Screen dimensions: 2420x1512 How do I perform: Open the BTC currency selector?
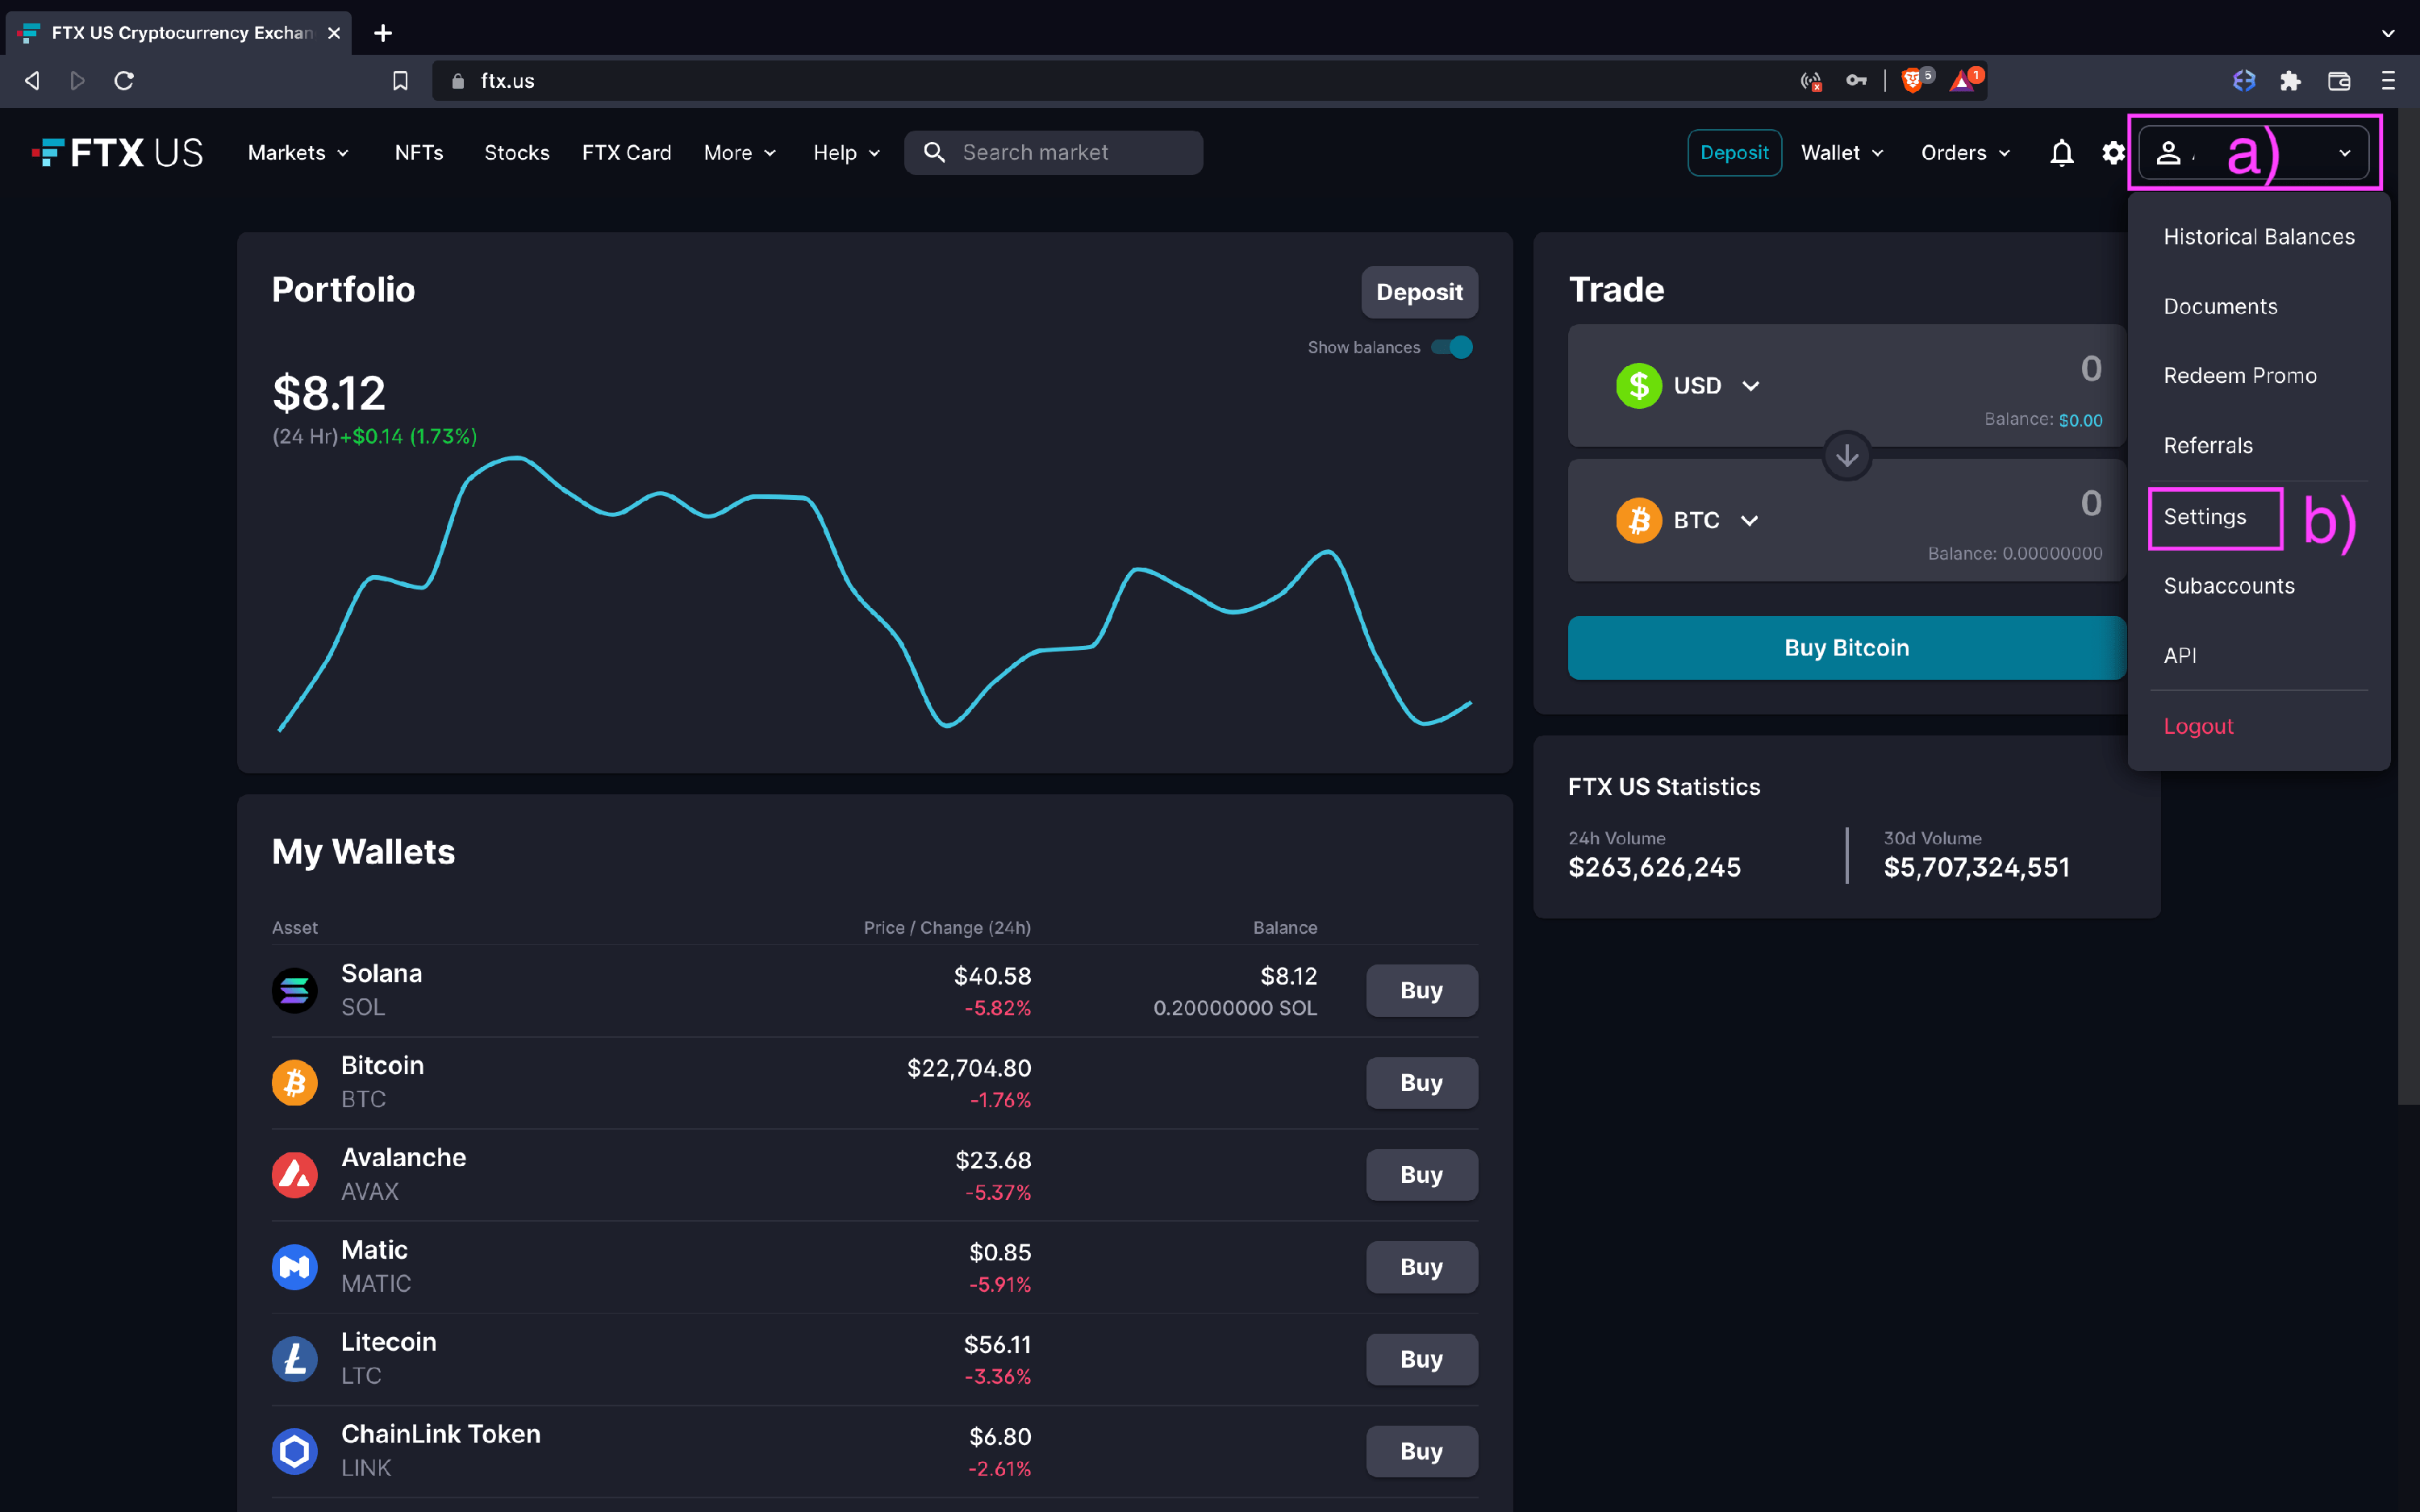1687,520
